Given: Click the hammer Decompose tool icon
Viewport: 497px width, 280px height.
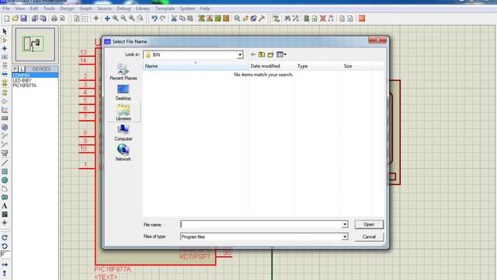Looking at the screenshot, I should pos(262,19).
